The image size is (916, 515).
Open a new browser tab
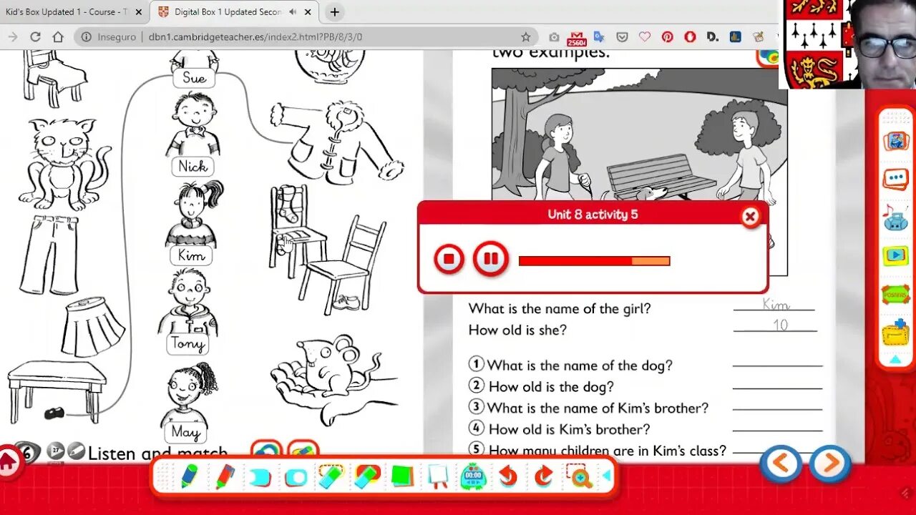(x=334, y=12)
